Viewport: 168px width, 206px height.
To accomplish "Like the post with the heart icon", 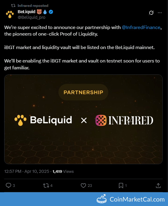I will (83, 185).
